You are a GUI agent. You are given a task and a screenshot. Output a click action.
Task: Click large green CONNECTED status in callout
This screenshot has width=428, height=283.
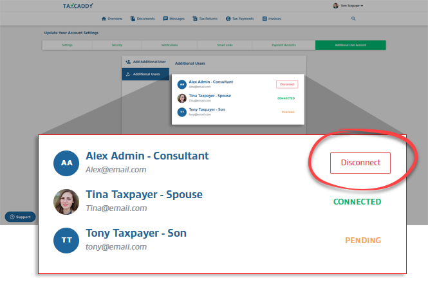pos(357,202)
